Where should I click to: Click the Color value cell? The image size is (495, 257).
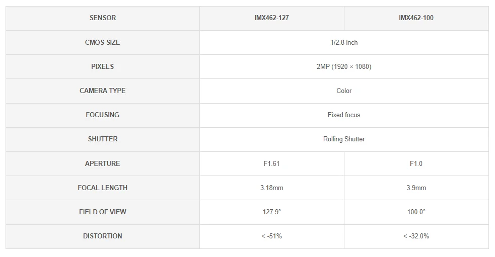pos(344,91)
